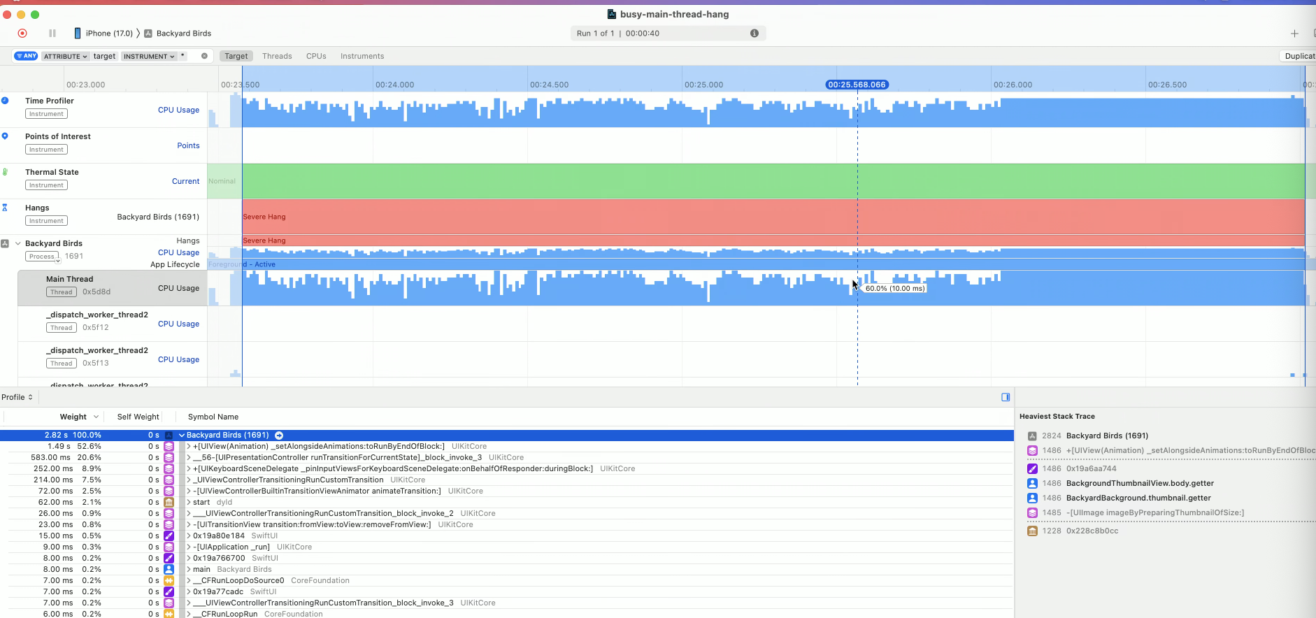Toggle the ANY filter match pill
This screenshot has width=1316, height=618.
click(26, 56)
